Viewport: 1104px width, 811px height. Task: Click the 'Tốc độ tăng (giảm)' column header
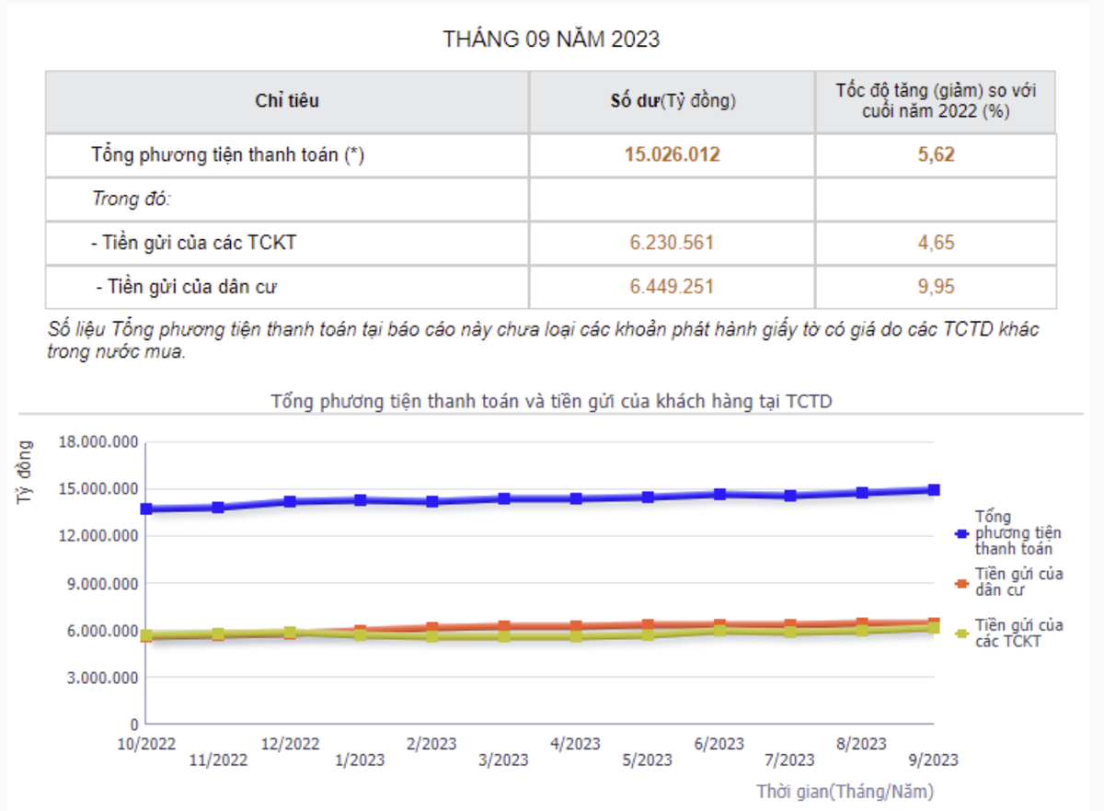935,101
